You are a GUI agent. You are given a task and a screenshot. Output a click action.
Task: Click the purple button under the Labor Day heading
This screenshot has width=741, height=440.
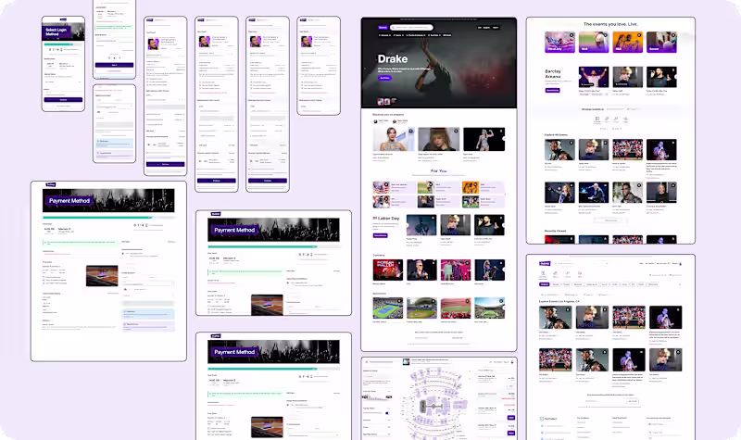point(380,235)
